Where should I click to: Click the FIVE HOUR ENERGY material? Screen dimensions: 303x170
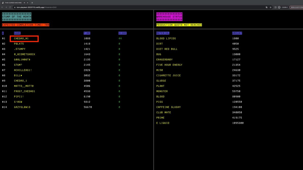tap(169, 65)
